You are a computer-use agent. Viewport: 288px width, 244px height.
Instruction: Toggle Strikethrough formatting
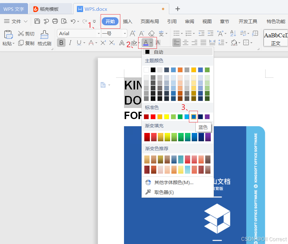pyautogui.click(x=91, y=43)
